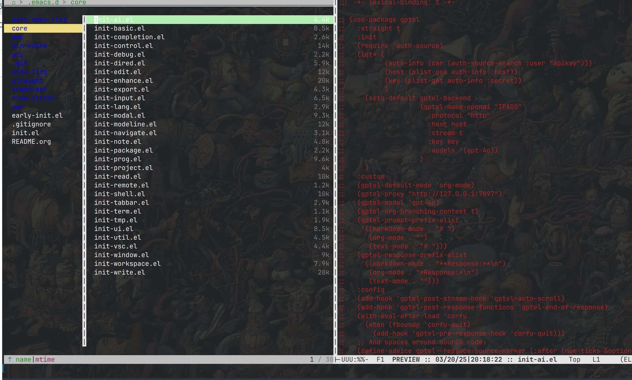Click the core breadcrumb segment

tap(78, 3)
